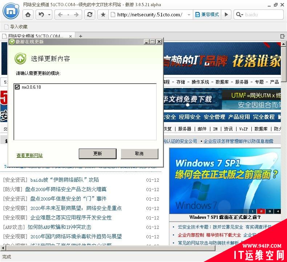
Task: Minimize the 傲游在线更新 dialog
Action: click(146, 42)
